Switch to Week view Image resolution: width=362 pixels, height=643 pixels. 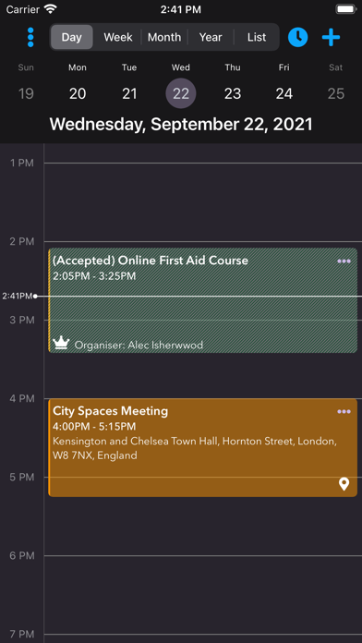click(118, 37)
